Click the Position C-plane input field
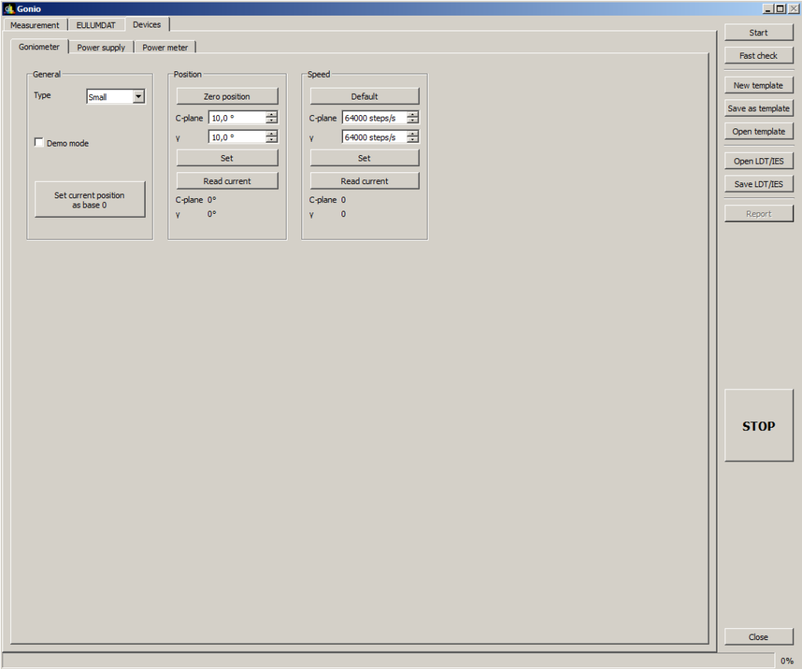The height and width of the screenshot is (669, 802). (237, 118)
